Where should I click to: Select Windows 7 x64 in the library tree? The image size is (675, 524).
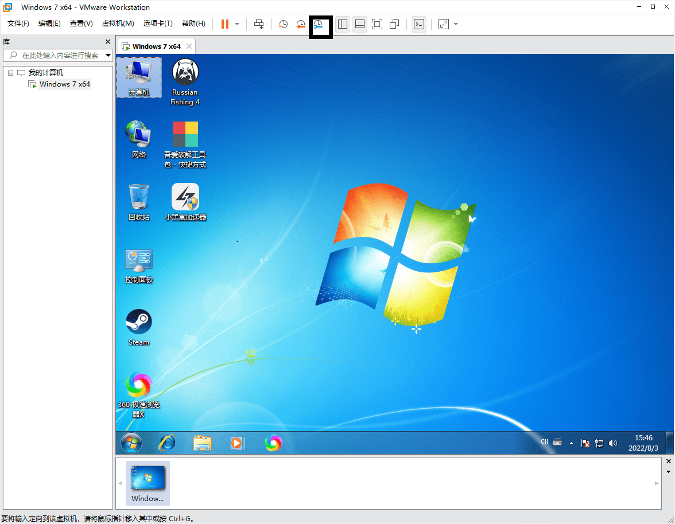64,84
